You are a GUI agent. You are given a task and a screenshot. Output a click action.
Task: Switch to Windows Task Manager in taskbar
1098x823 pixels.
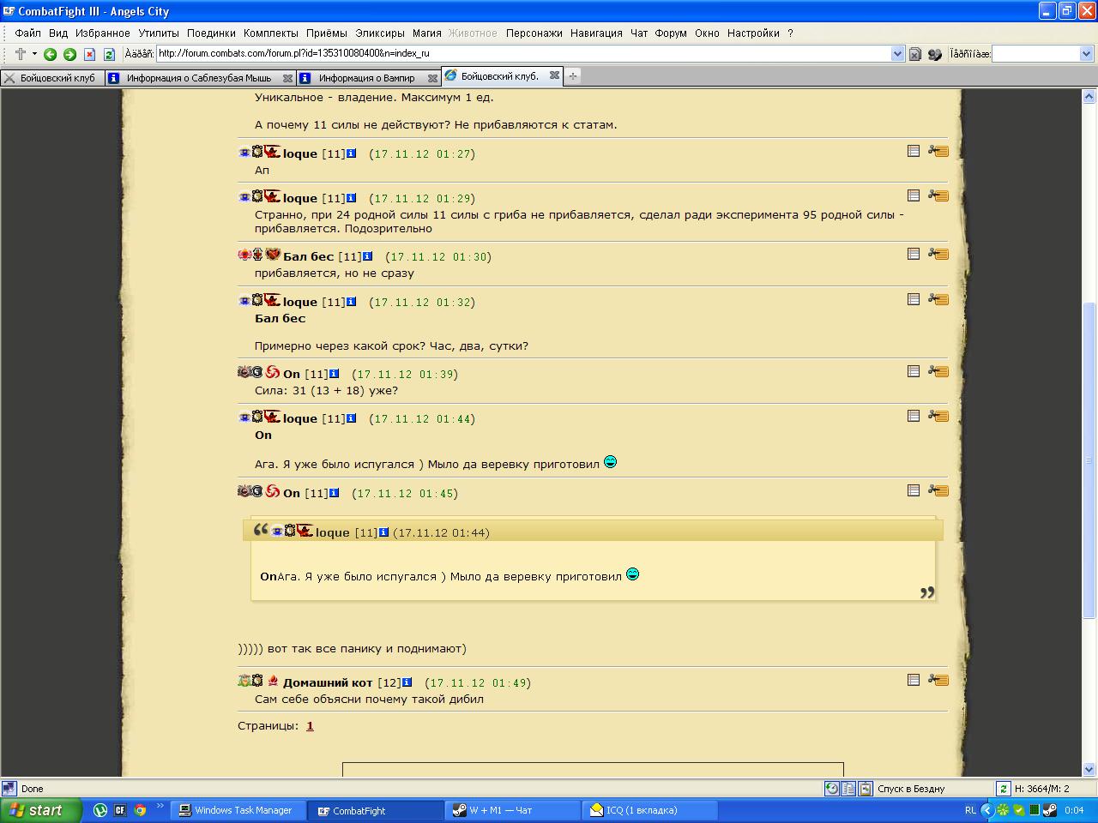click(237, 810)
